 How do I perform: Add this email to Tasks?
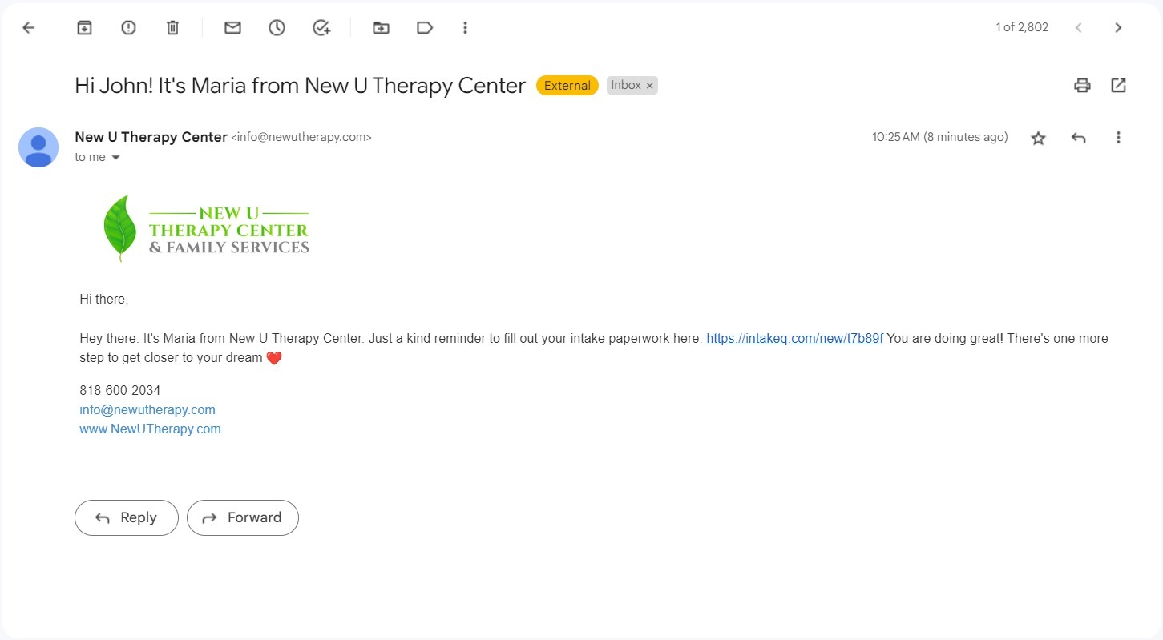(x=321, y=28)
